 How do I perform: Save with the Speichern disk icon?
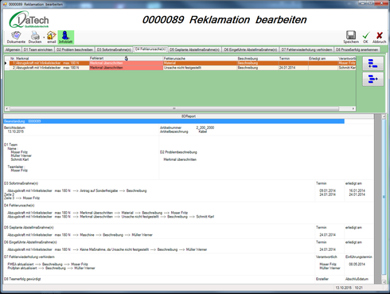point(351,37)
